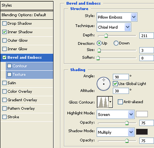Click the Angle and Altitude light dial
154x148 pixels.
click(104, 84)
